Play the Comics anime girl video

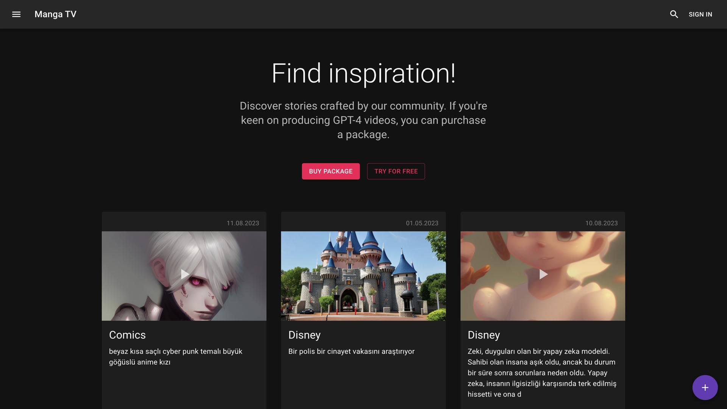tap(184, 274)
